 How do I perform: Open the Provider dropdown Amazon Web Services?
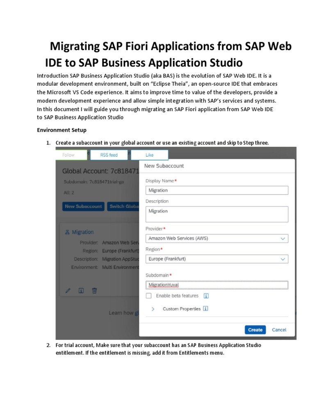coord(217,238)
